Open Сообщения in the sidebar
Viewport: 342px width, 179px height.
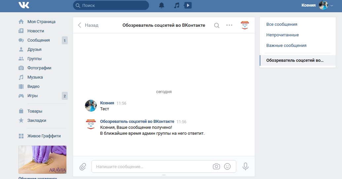pos(39,40)
